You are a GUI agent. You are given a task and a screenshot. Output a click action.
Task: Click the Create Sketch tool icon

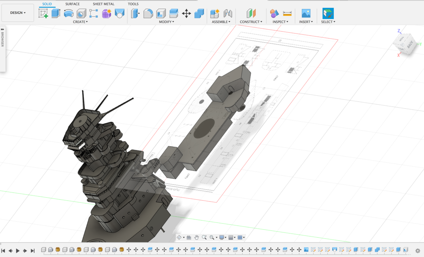43,14
